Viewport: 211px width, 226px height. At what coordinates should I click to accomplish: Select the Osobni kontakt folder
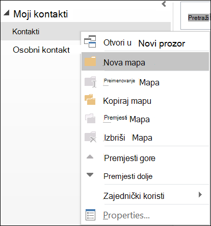pos(41,50)
